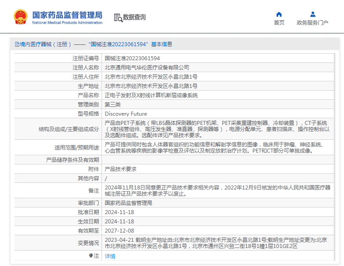The width and height of the screenshot is (344, 266).
Task: Go to 首页 via home icon
Action: tap(279, 15)
